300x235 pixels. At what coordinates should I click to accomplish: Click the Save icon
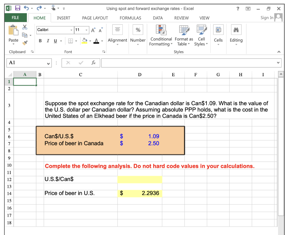click(18, 8)
